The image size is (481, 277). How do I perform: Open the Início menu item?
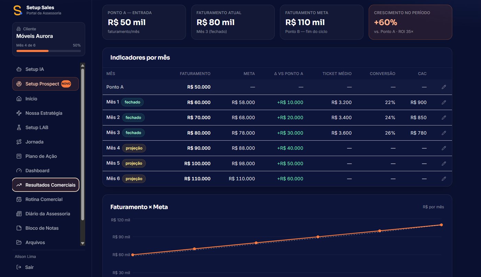click(x=45, y=99)
